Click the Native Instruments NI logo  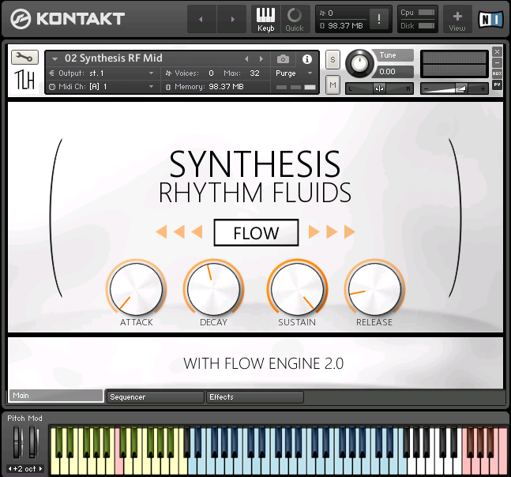[x=490, y=20]
